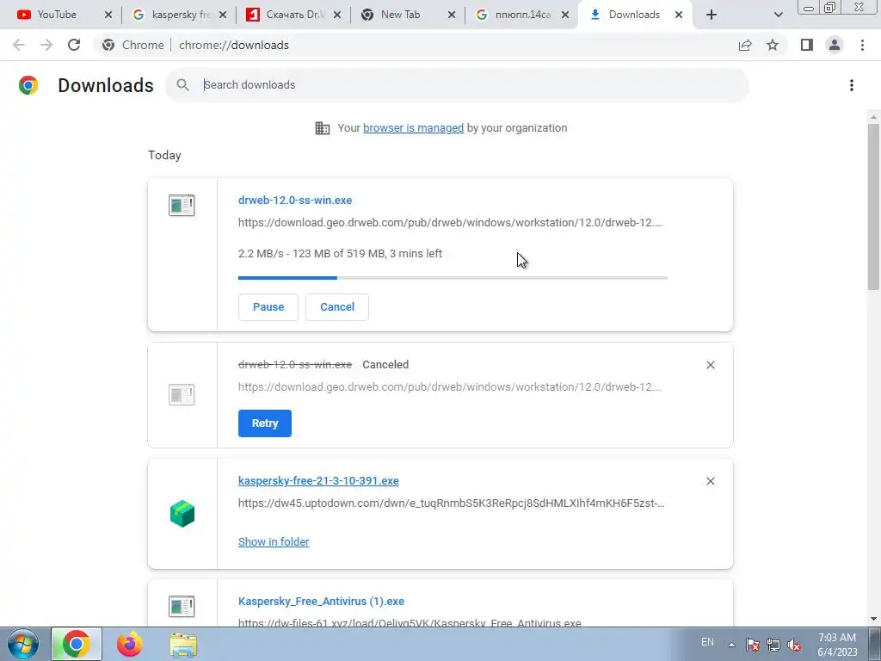881x661 pixels.
Task: Open kaspersky-free-21-3-10-391.exe file link
Action: pos(318,480)
